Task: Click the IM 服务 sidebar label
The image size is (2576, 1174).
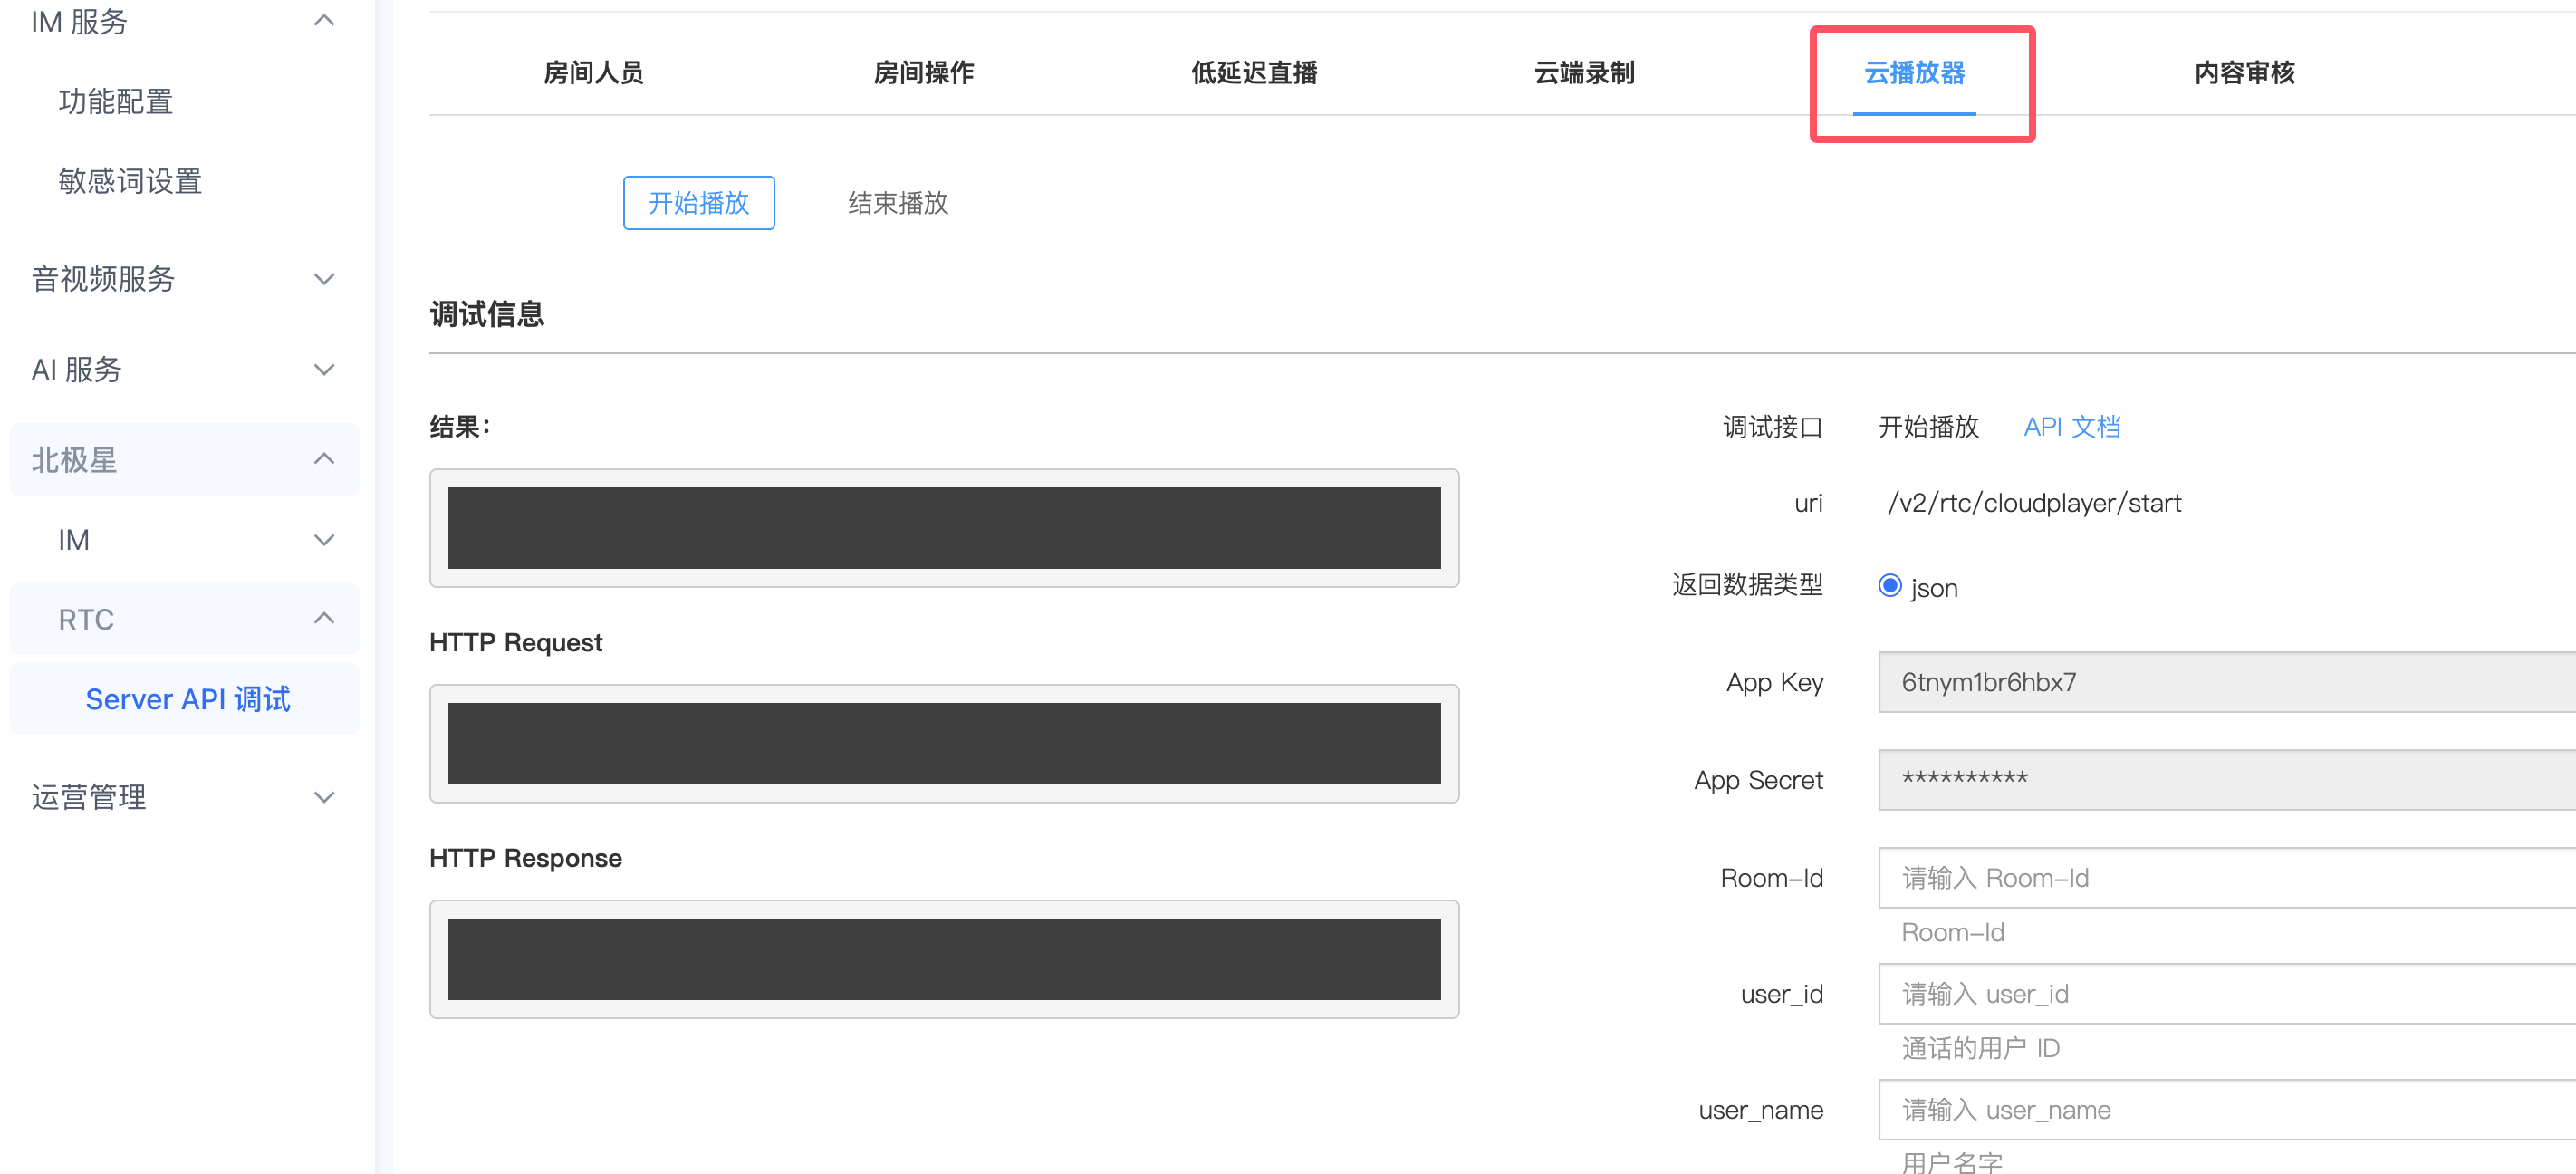Action: point(79,21)
